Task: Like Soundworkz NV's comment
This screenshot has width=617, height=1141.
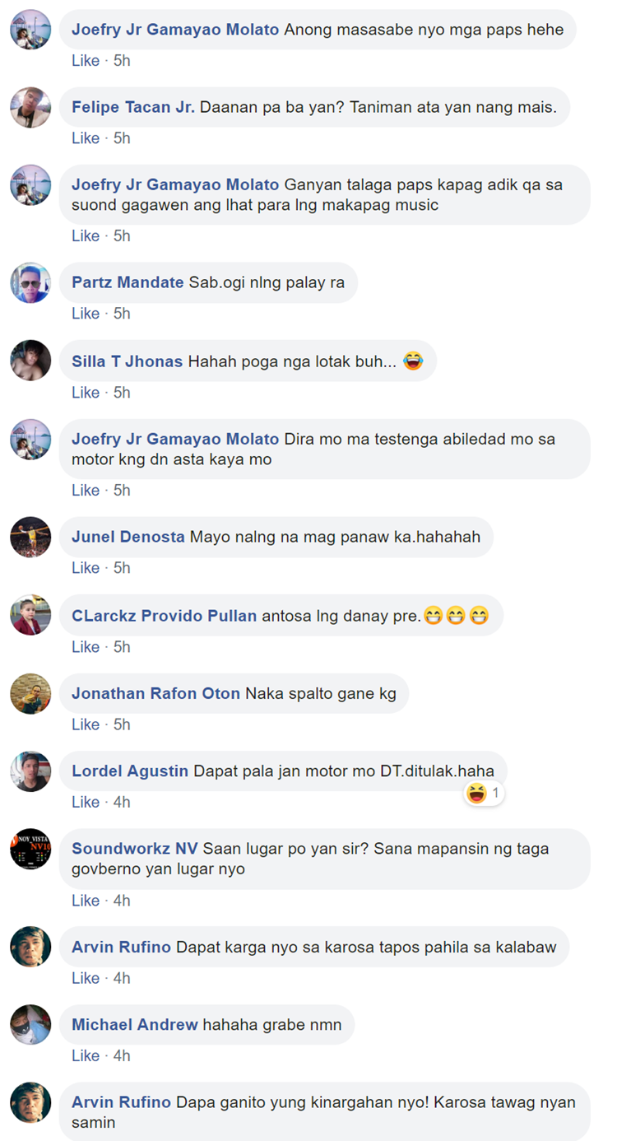Action: [x=86, y=901]
